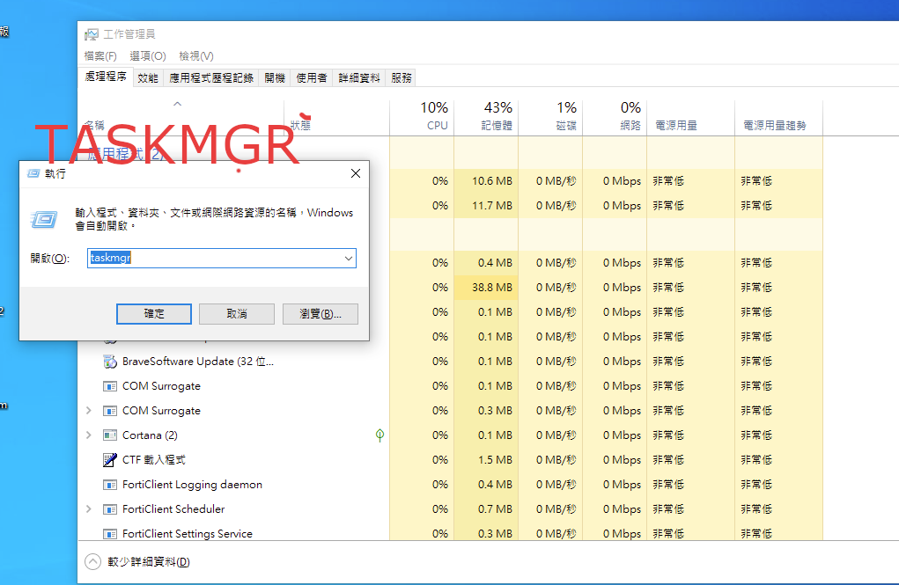Click the FortiClient Logging daemon icon
The height and width of the screenshot is (585, 899).
pyautogui.click(x=110, y=485)
